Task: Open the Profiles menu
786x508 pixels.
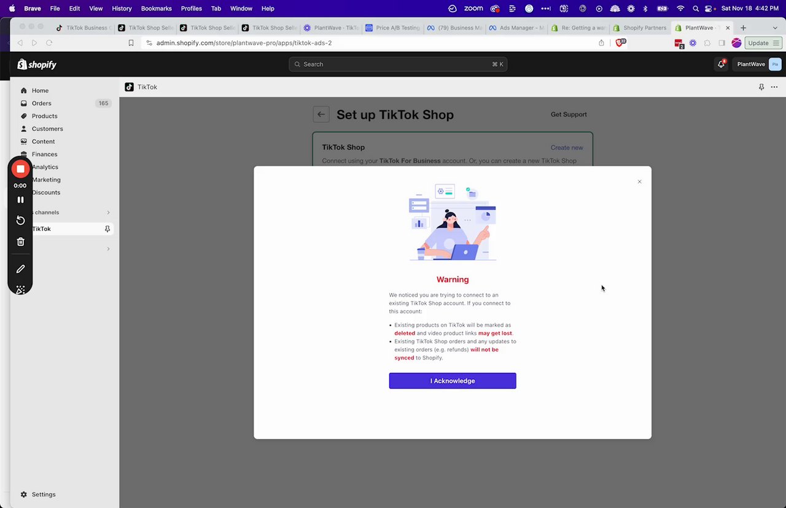Action: pyautogui.click(x=192, y=9)
